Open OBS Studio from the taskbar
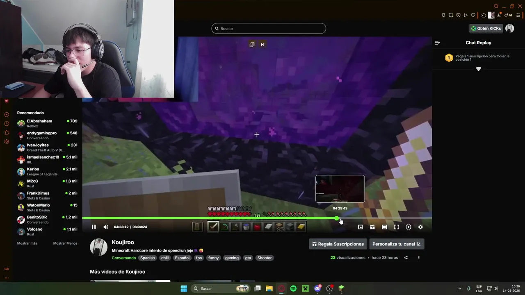 (329, 288)
